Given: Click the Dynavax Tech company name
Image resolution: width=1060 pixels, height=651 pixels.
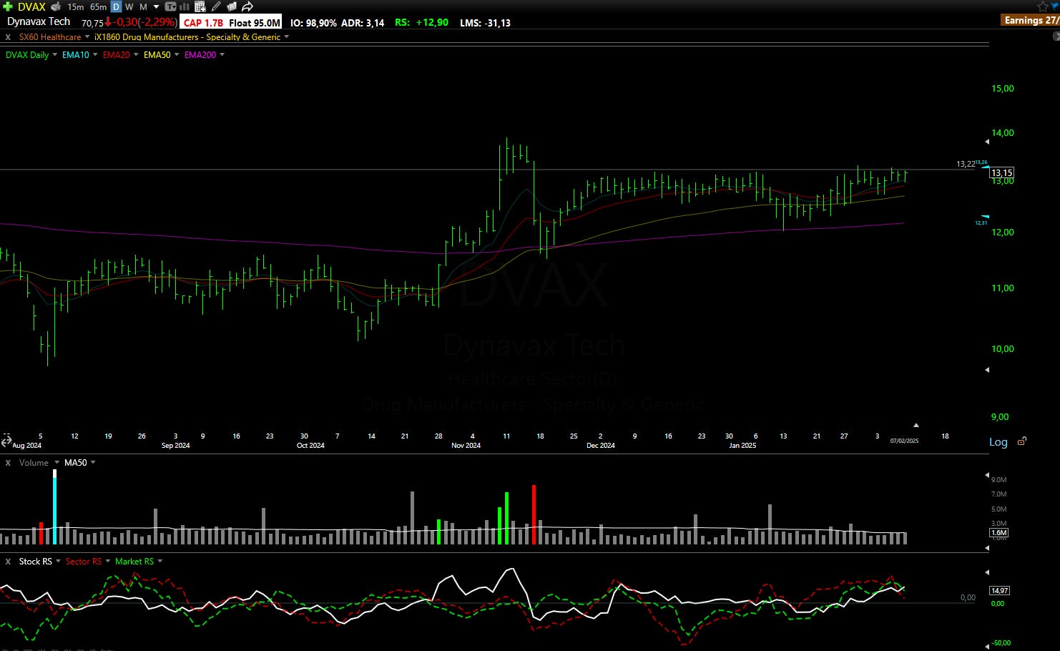Looking at the screenshot, I should [39, 21].
